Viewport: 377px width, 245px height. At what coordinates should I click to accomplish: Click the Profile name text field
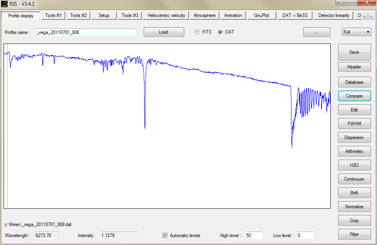tap(86, 32)
